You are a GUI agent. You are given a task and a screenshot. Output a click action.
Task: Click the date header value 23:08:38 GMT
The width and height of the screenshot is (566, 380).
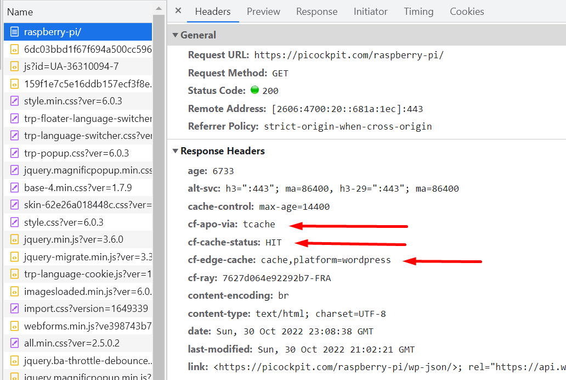tap(295, 332)
